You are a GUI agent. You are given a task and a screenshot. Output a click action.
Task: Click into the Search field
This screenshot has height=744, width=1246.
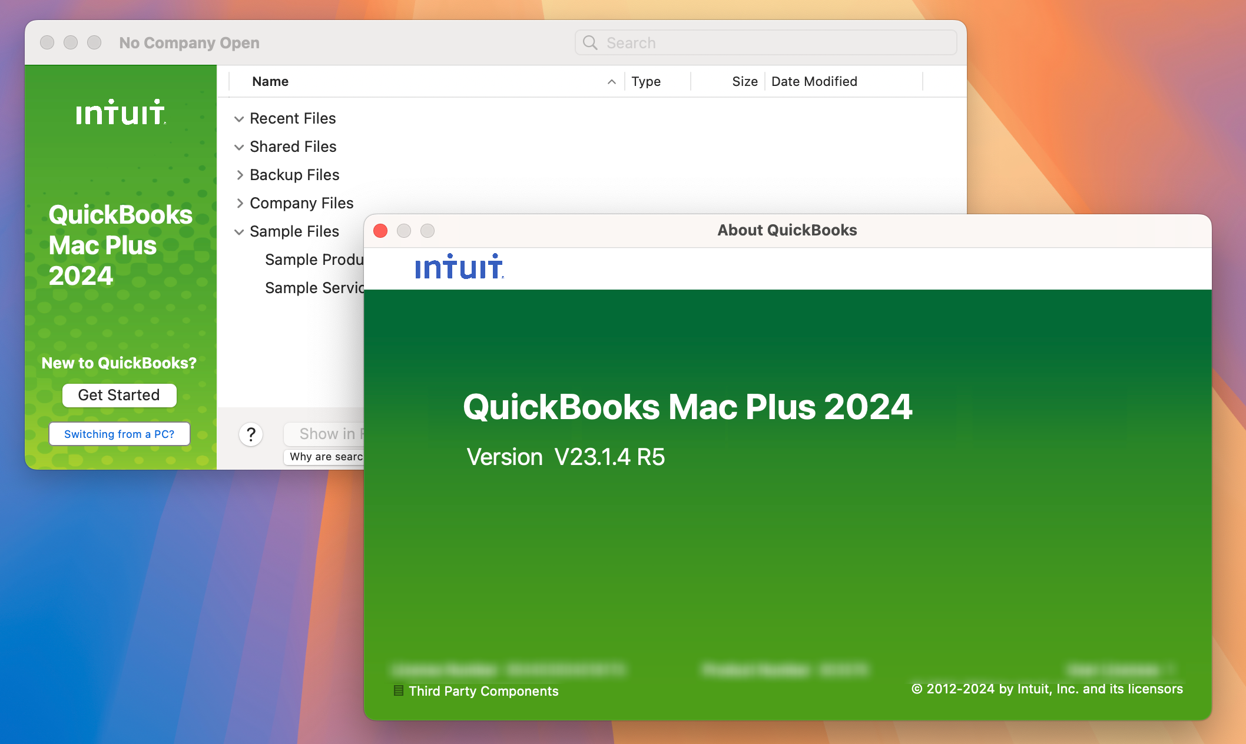coord(766,42)
